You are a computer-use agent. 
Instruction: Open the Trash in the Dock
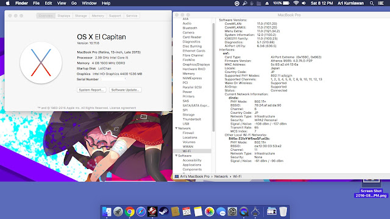283,212
